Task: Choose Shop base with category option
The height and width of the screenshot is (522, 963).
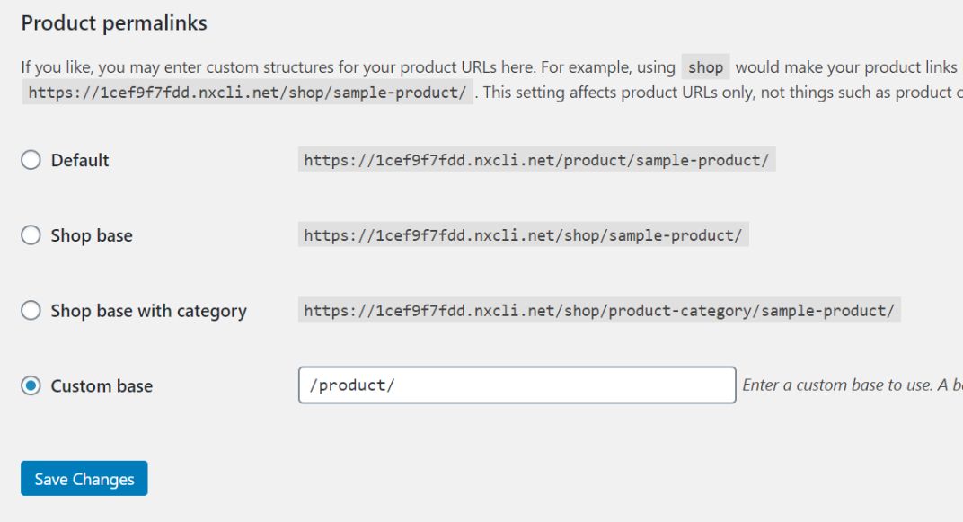Action: [x=31, y=310]
